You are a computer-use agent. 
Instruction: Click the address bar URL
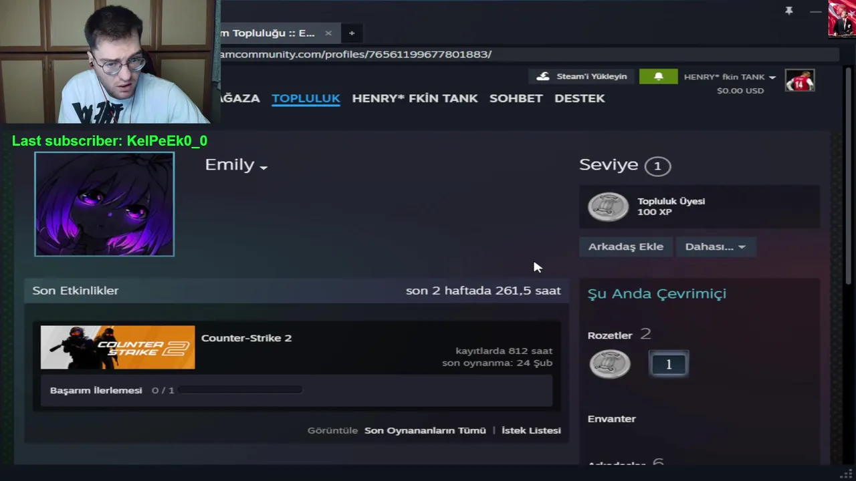click(528, 54)
